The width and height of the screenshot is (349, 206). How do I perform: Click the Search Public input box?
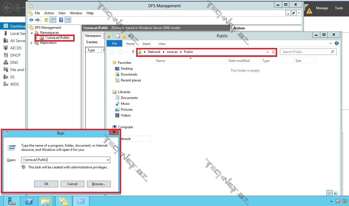(x=306, y=52)
